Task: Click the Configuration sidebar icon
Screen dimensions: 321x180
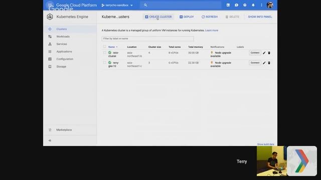Action: (x=50, y=59)
